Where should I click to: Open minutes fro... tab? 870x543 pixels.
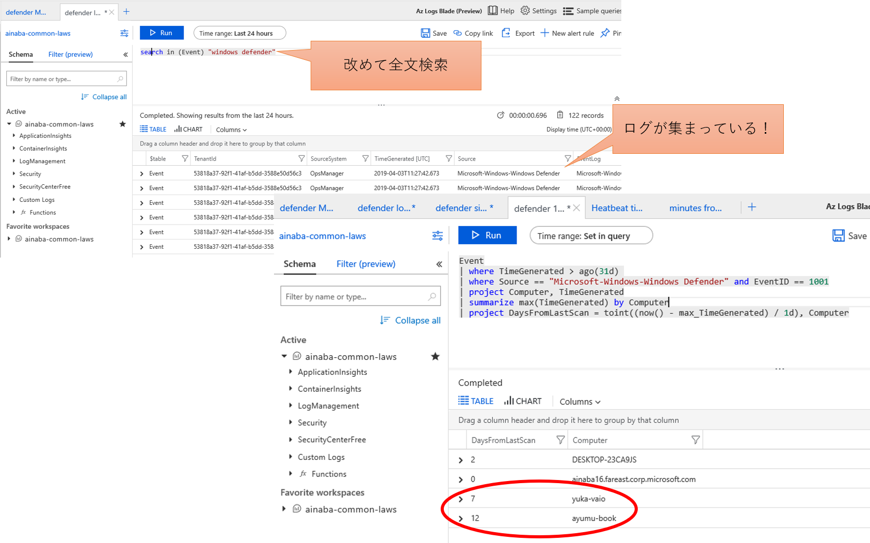click(696, 208)
